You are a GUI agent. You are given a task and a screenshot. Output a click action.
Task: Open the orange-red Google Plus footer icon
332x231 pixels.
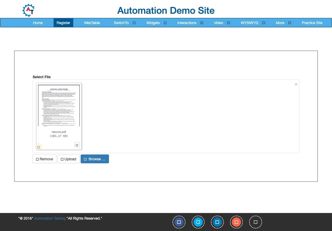pos(236,222)
